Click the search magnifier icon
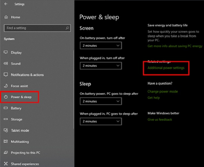The image size is (204, 167). point(67,28)
